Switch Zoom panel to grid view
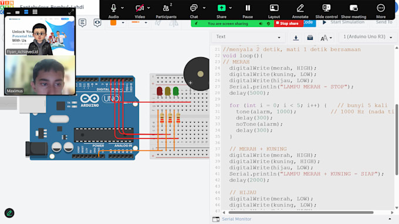Viewport: 399px width, 224px height. [x=35, y=12]
